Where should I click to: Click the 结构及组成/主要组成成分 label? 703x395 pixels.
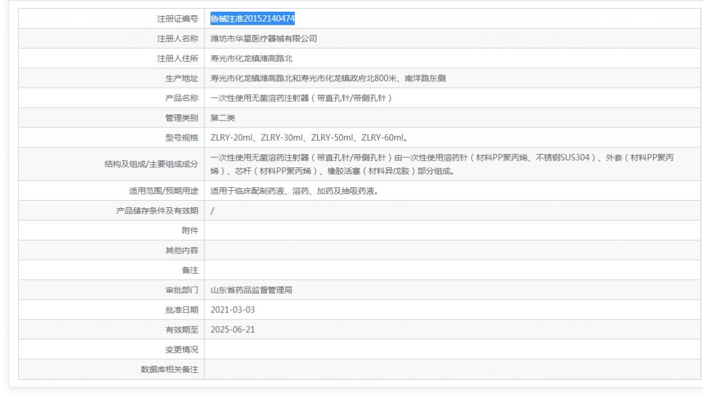point(151,164)
